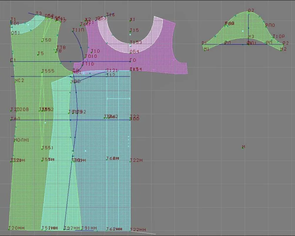
Task: Select the "Т50" dart point label
Action: [46, 40]
